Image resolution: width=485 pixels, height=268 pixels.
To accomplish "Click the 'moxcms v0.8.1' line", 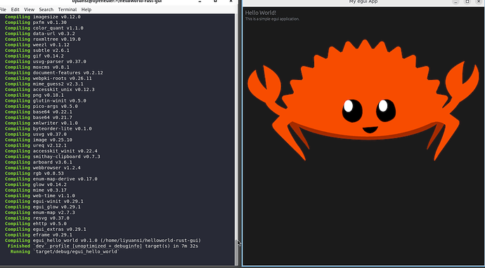I will tap(37, 67).
